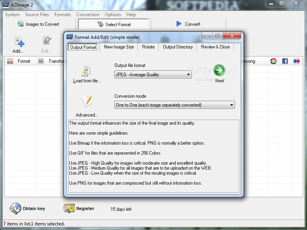
Task: Click the Convert! button label
Action: [193, 24]
